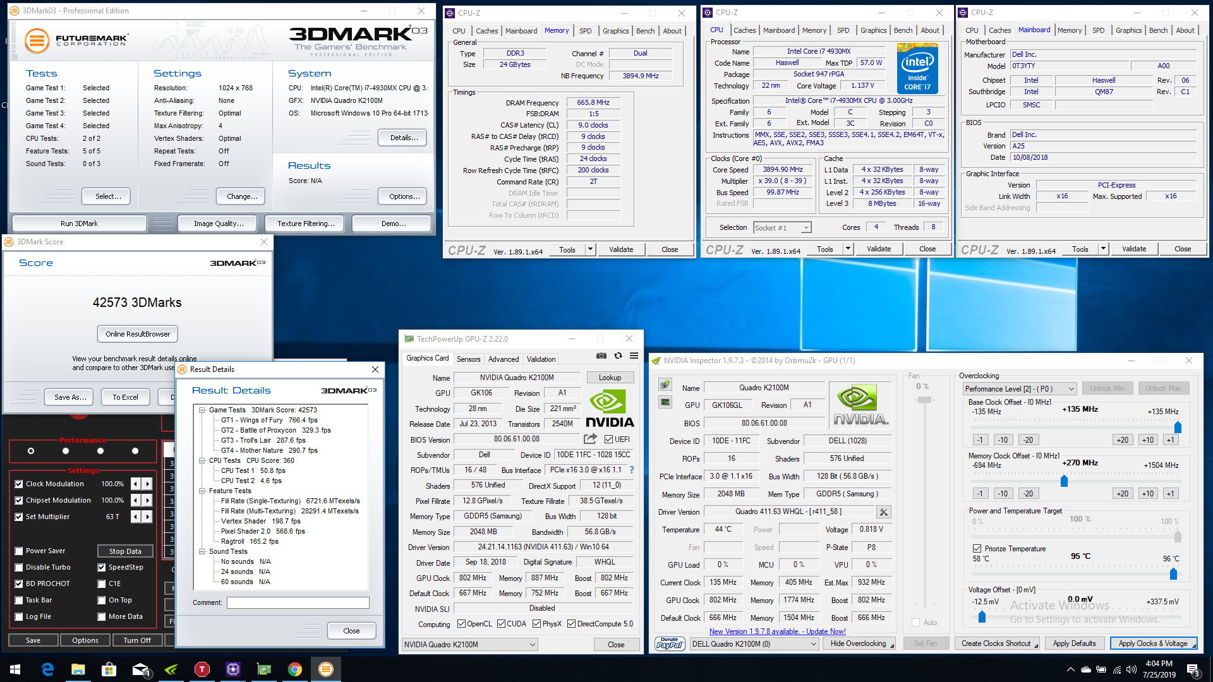Show hidden tray icons chevron
Screen dimensions: 1213x682
tap(1070, 669)
